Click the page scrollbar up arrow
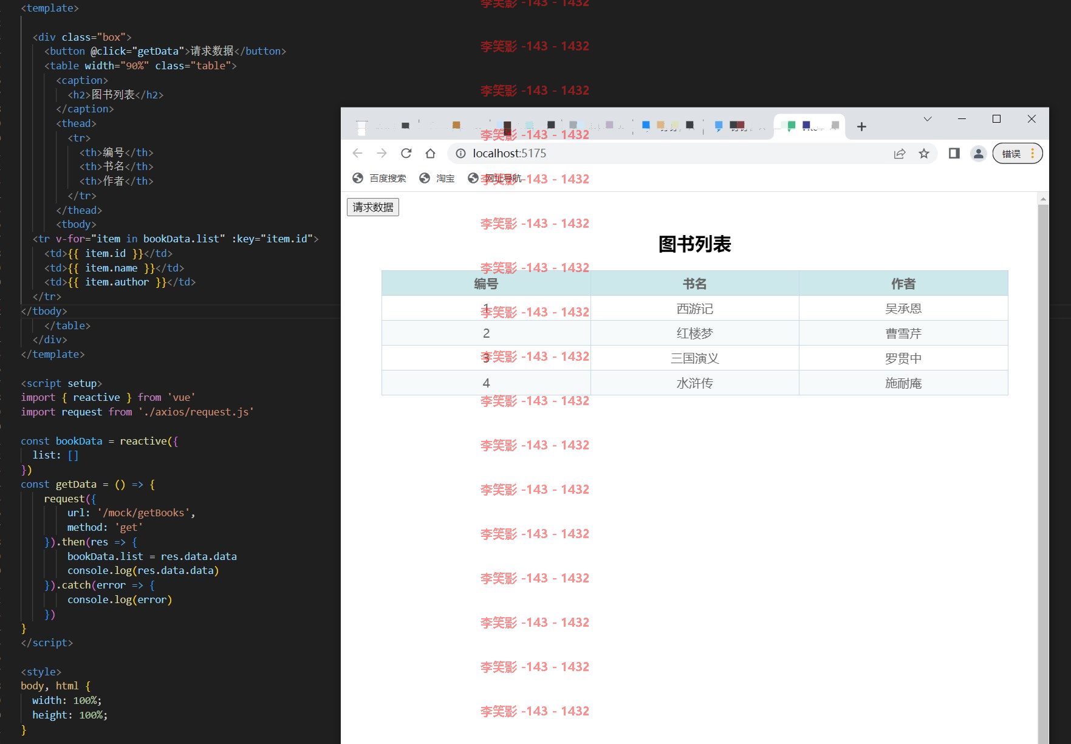 [x=1043, y=199]
